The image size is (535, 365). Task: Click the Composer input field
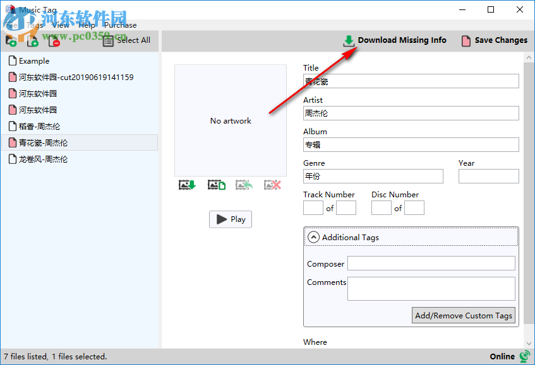431,264
